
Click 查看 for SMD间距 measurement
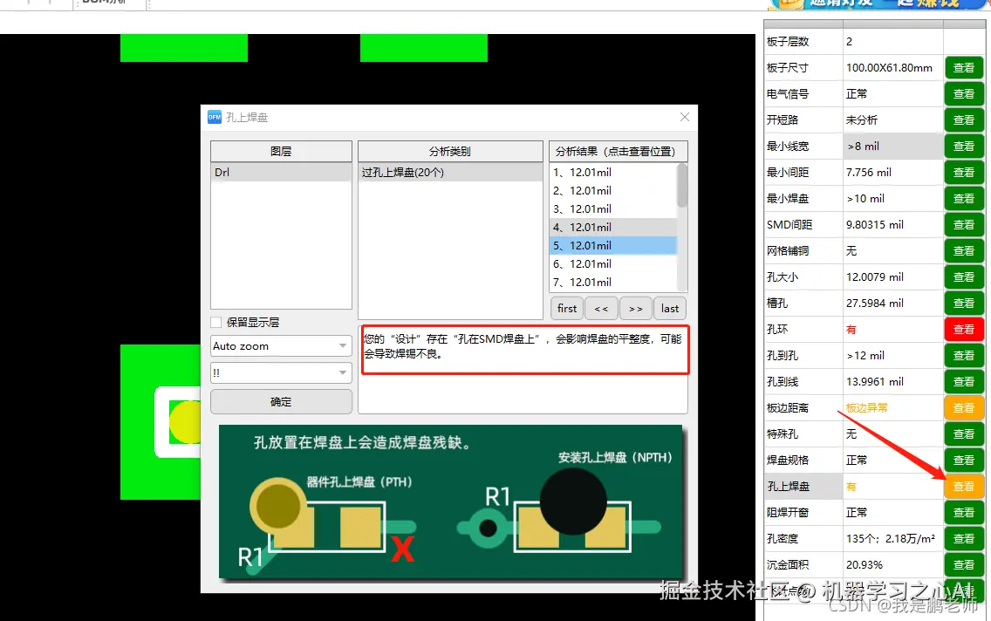point(963,224)
